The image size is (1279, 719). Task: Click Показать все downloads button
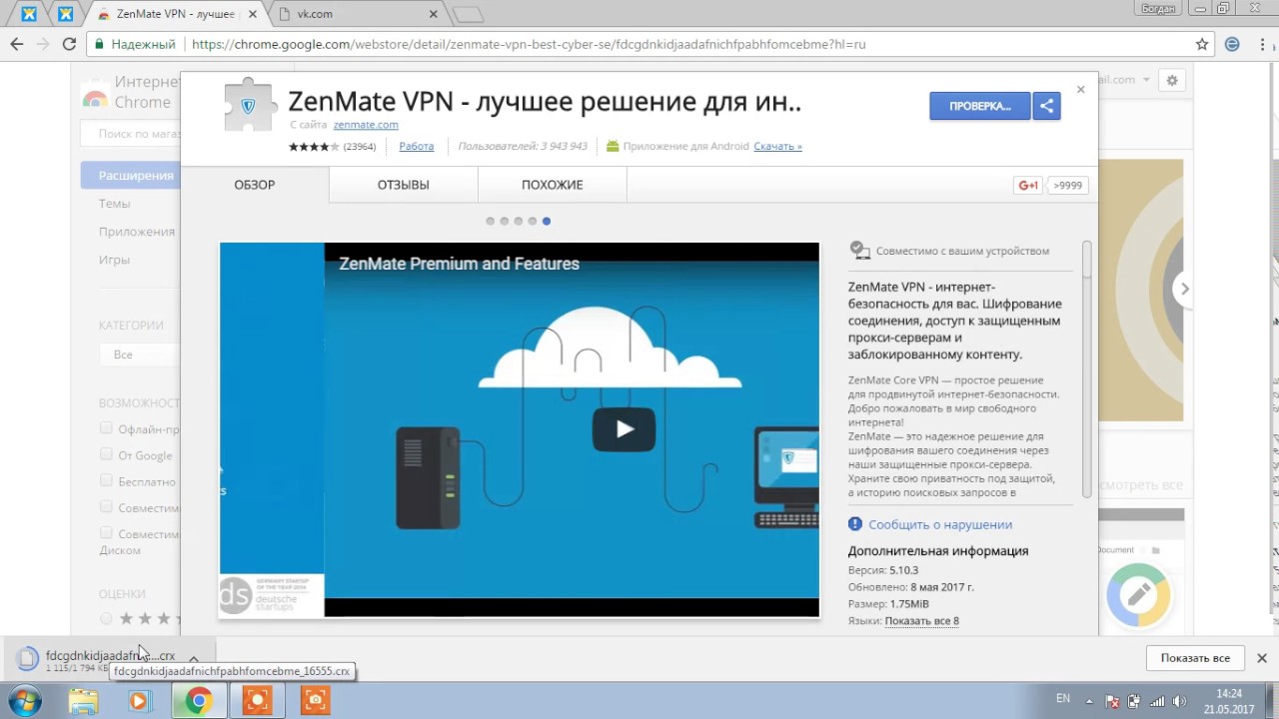[1195, 658]
